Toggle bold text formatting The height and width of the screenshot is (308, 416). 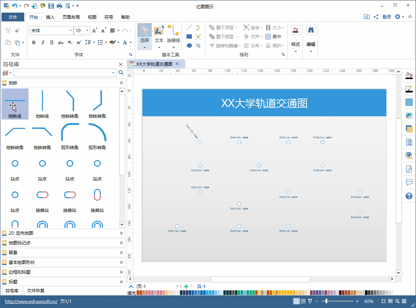pyautogui.click(x=34, y=43)
